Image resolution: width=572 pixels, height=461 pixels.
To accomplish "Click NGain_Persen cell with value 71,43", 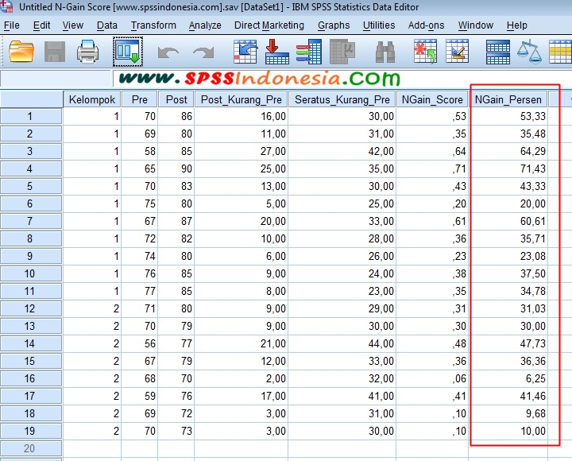I will pos(508,169).
